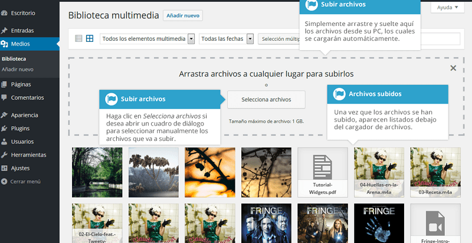Open Añadir nuevo submenu under Medios
Viewport: 472px width, 243px height.
pyautogui.click(x=18, y=70)
